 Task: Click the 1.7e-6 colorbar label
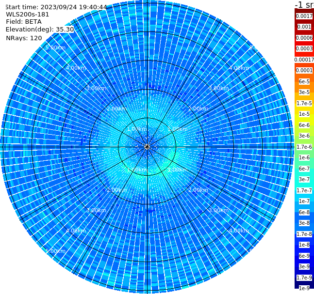coord(304,147)
